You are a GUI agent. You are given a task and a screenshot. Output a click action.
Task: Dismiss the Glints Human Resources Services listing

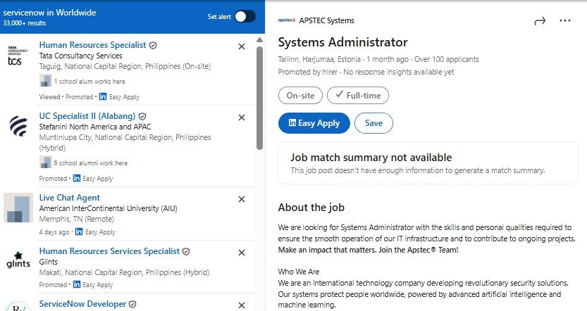click(x=242, y=253)
